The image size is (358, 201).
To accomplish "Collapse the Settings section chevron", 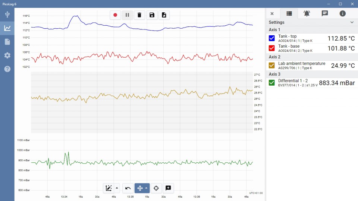I will pyautogui.click(x=352, y=22).
